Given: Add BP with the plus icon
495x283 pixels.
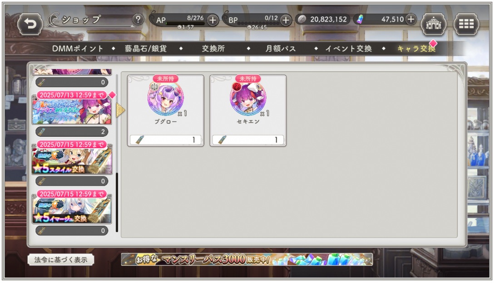Looking at the screenshot, I should tap(286, 20).
